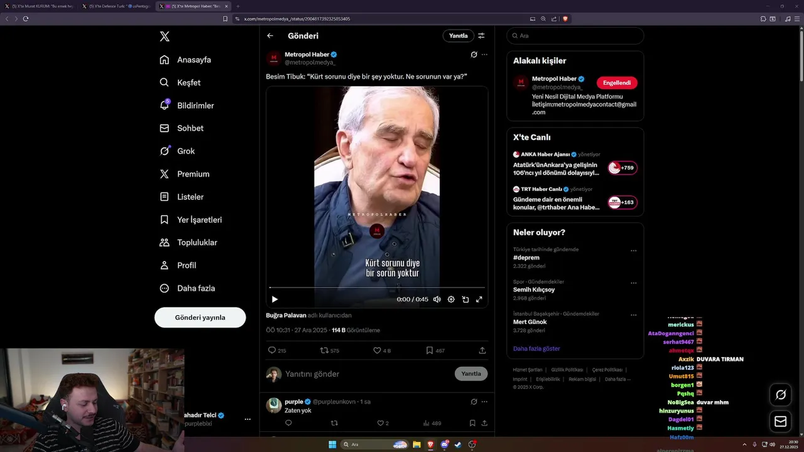
Task: Open Sohbet messages page
Action: click(x=182, y=128)
